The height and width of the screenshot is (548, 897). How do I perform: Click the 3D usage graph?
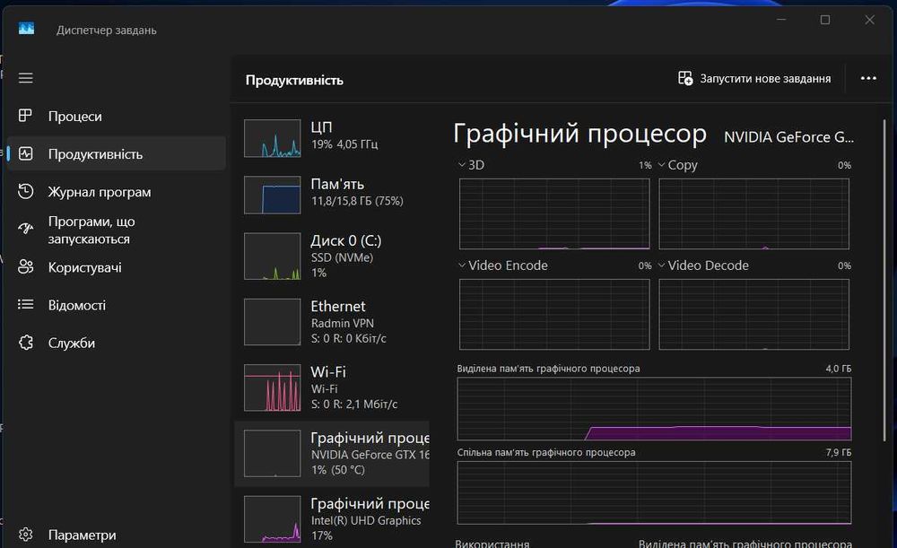tap(554, 214)
